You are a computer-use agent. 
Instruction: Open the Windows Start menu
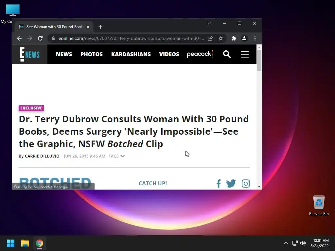point(10,243)
